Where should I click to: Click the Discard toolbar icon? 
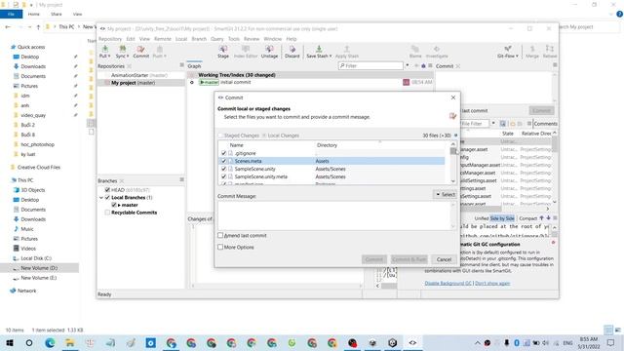coord(292,49)
